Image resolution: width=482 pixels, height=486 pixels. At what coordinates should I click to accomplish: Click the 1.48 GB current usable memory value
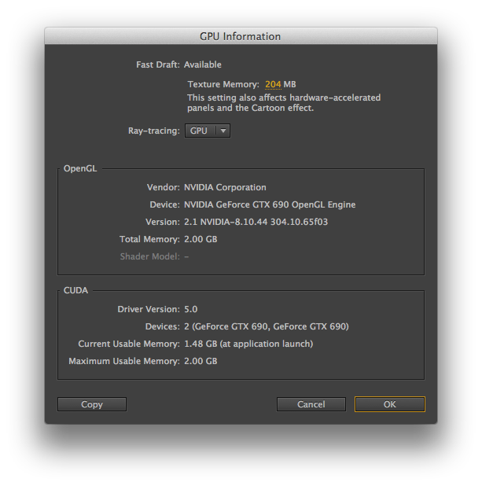pos(248,344)
